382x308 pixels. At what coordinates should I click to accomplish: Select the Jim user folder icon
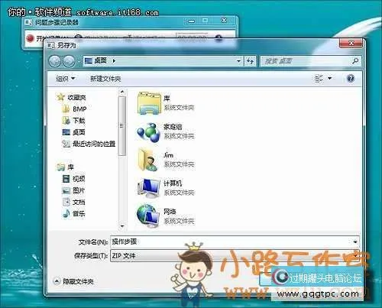click(x=148, y=160)
